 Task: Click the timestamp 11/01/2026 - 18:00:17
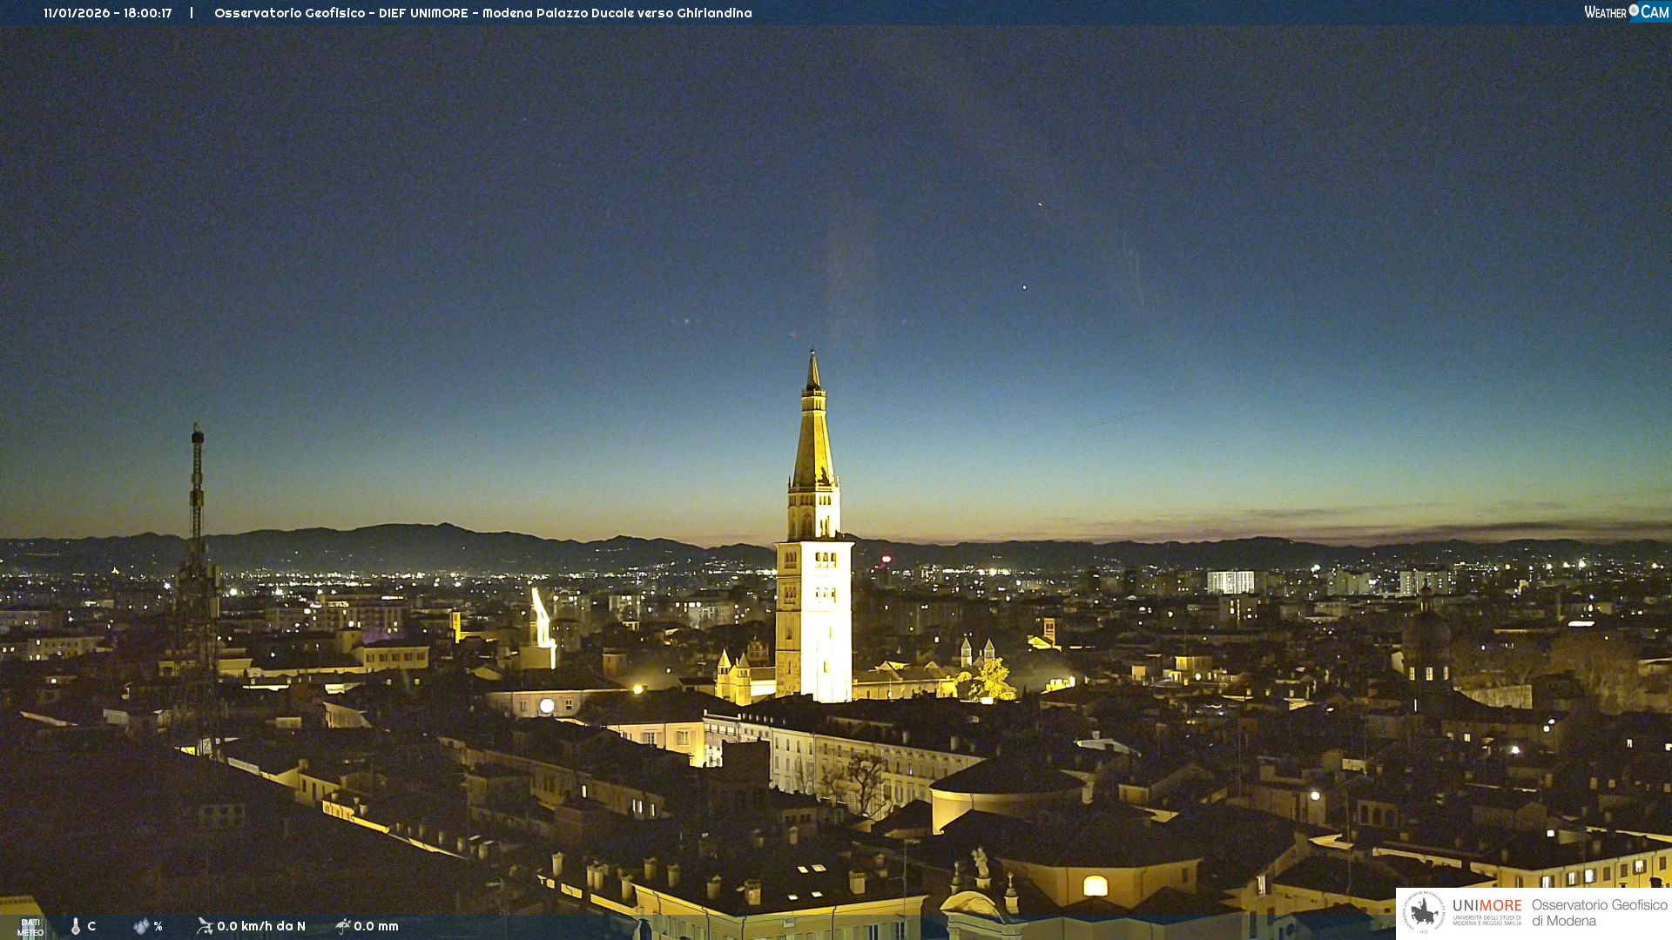click(108, 13)
